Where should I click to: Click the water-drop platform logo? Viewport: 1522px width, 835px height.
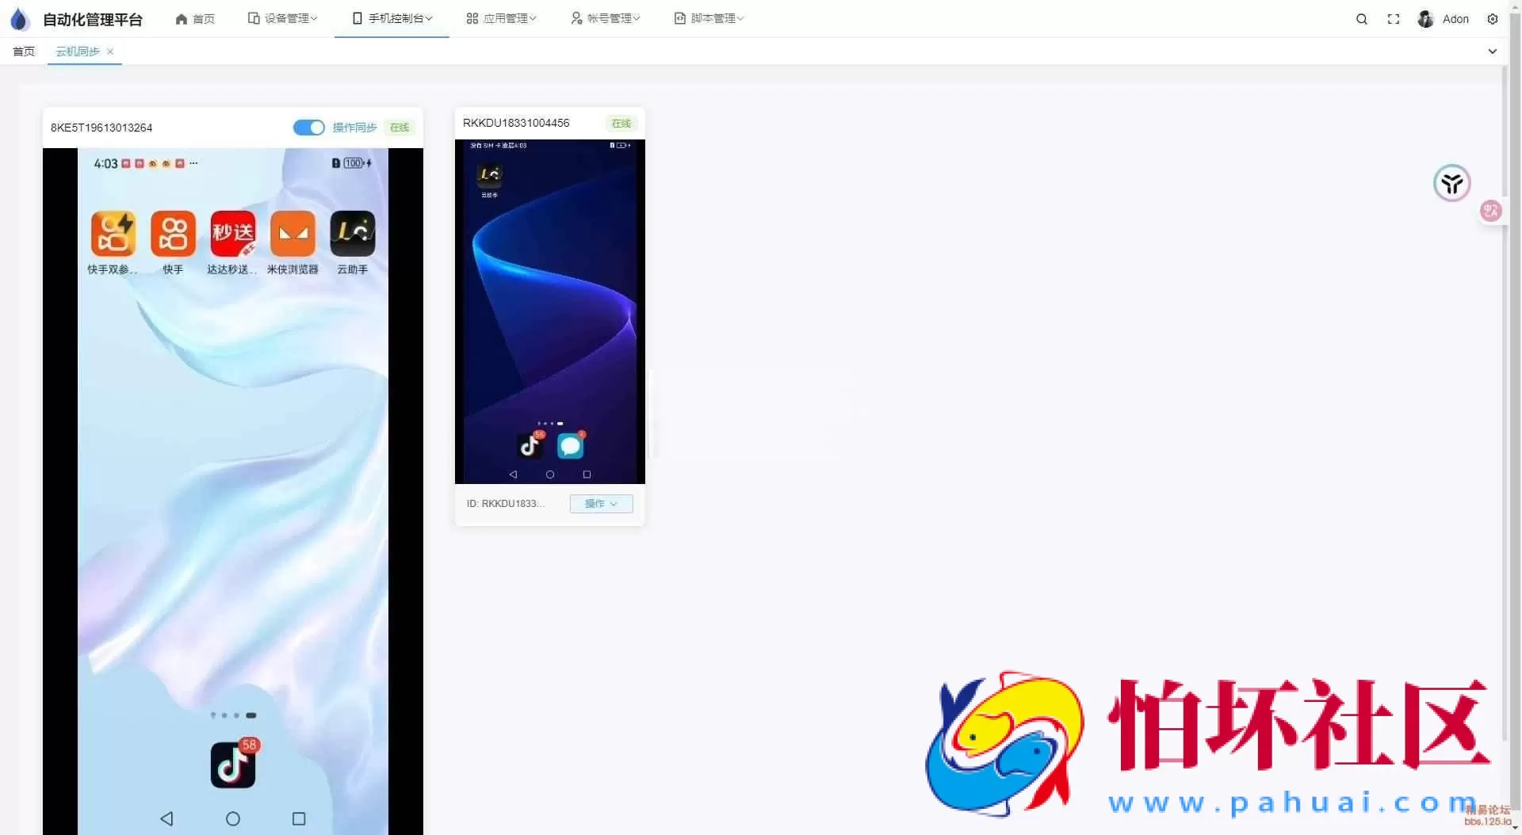pyautogui.click(x=20, y=18)
